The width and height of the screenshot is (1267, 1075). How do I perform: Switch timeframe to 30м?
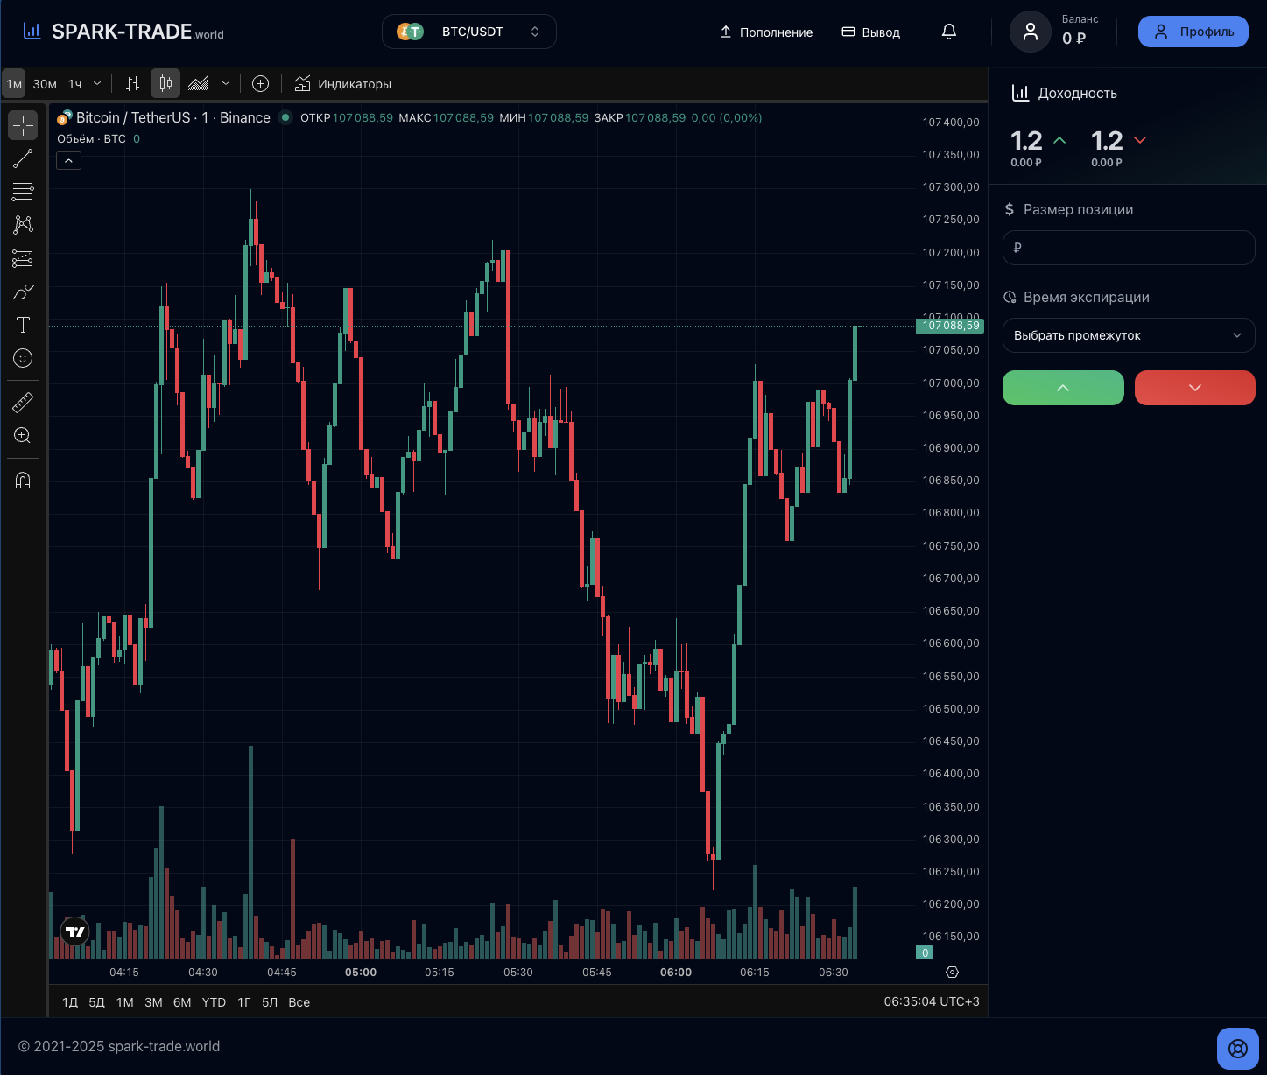[x=44, y=83]
